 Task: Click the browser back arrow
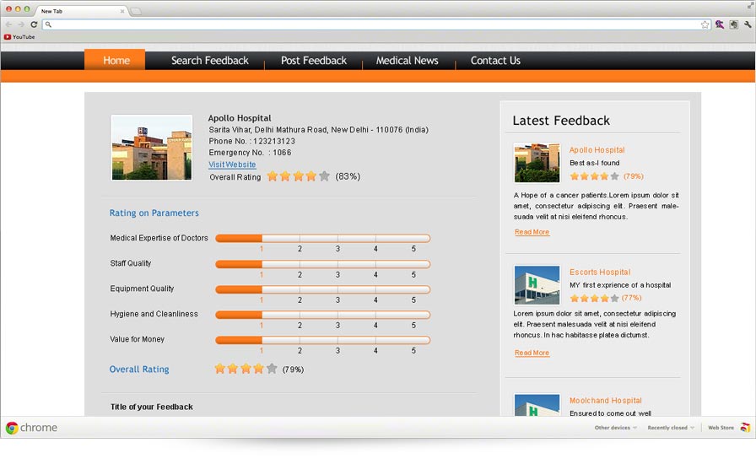(9, 24)
